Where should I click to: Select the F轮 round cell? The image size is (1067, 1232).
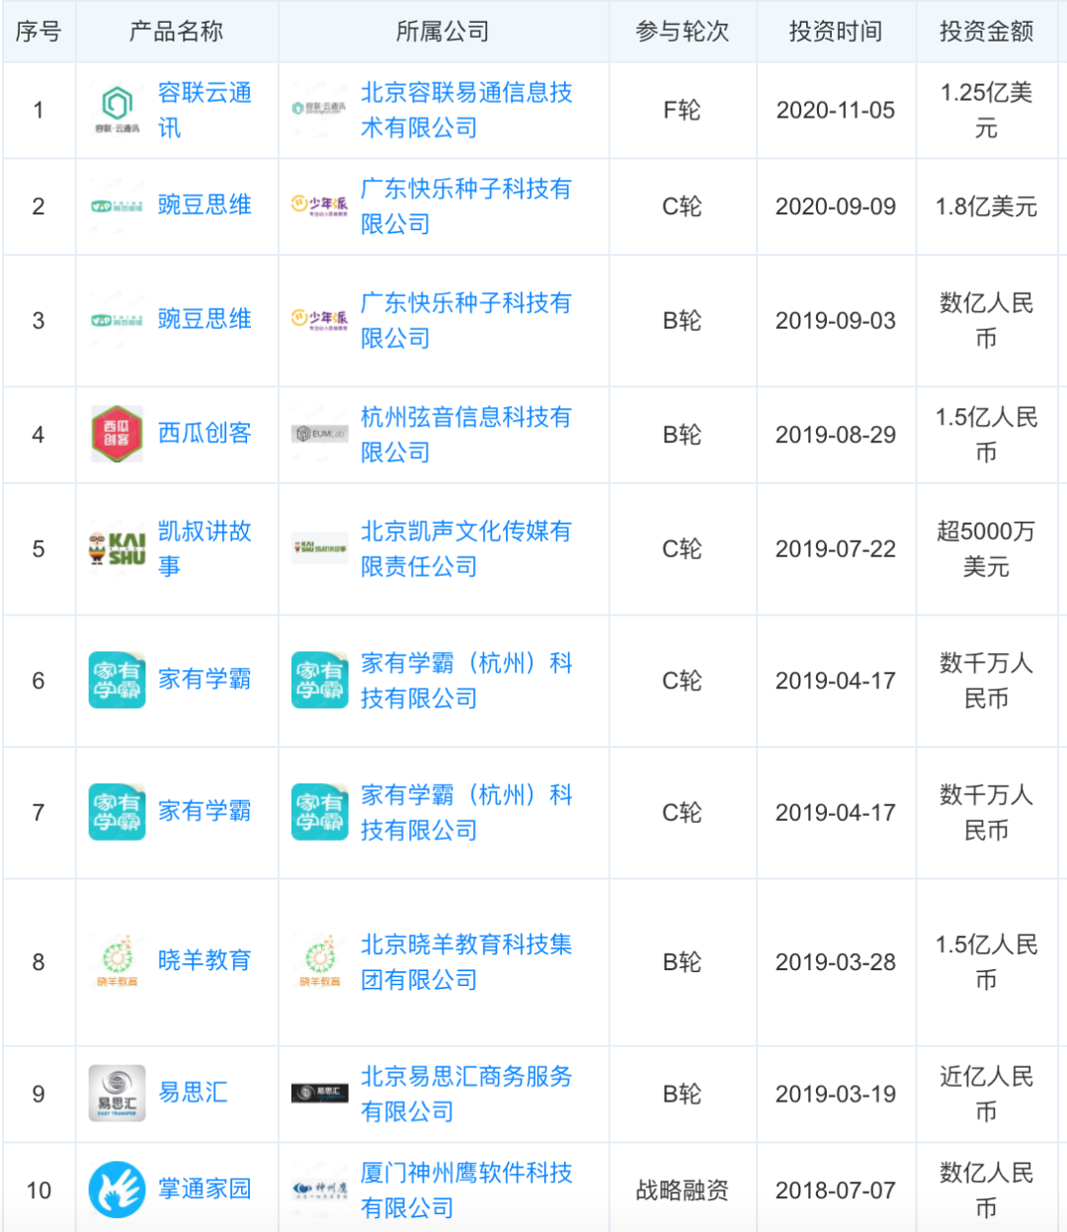pyautogui.click(x=683, y=111)
